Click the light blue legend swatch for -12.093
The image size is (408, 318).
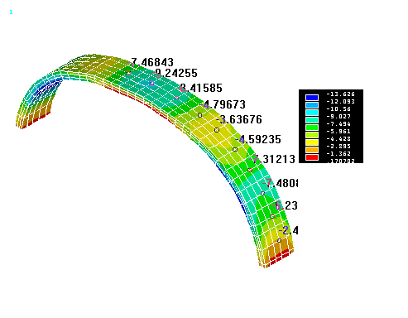(312, 105)
